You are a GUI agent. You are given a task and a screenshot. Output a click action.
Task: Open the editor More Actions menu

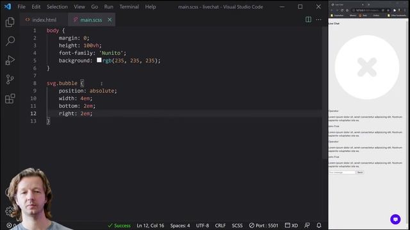tap(318, 20)
